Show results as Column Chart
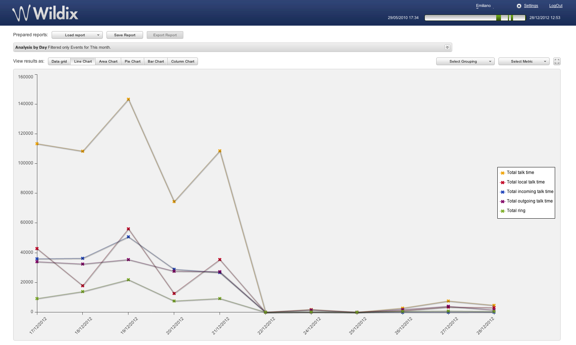 183,62
